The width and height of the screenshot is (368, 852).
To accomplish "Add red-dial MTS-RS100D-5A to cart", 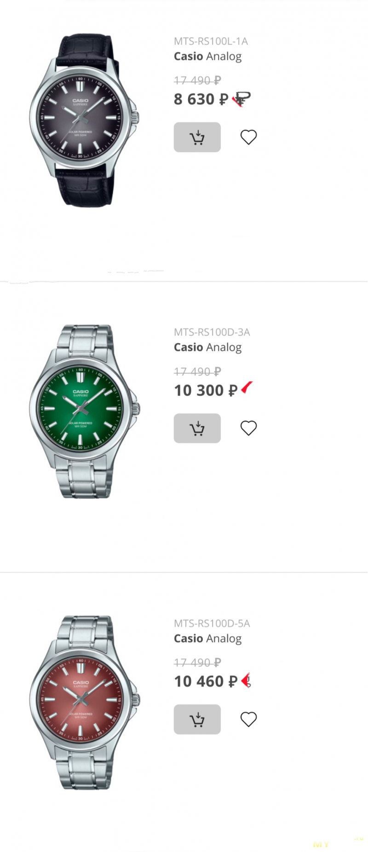I will point(197,720).
